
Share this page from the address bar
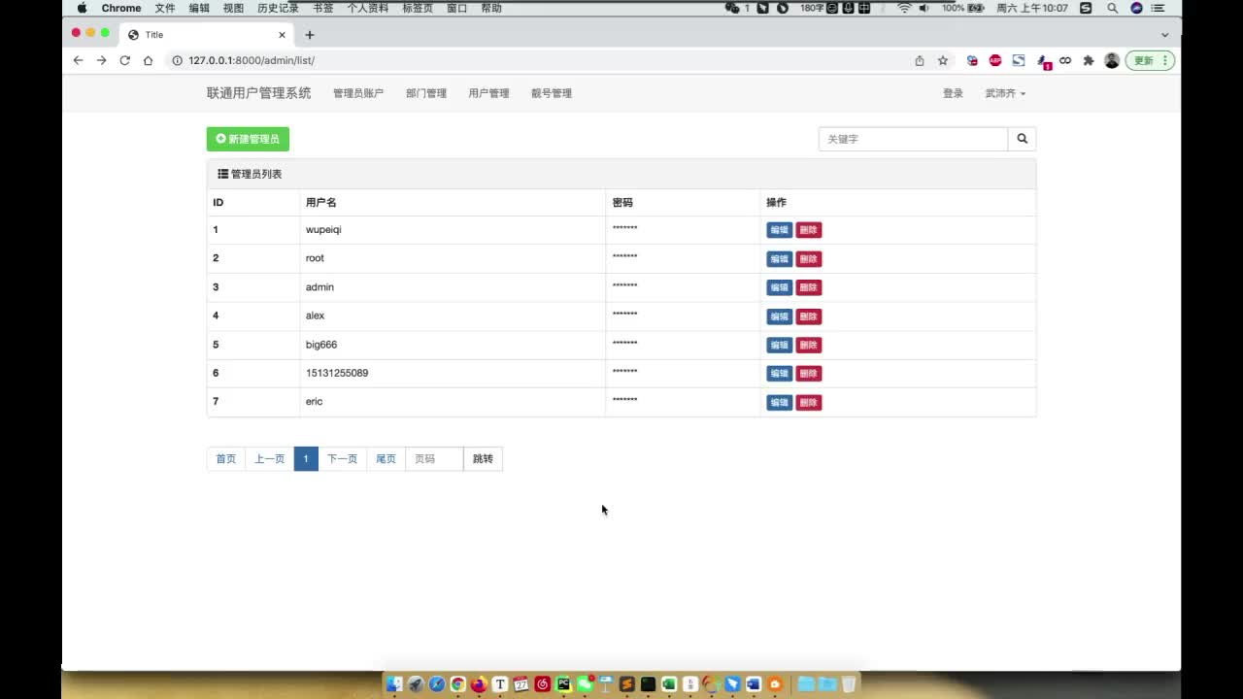[x=920, y=60]
